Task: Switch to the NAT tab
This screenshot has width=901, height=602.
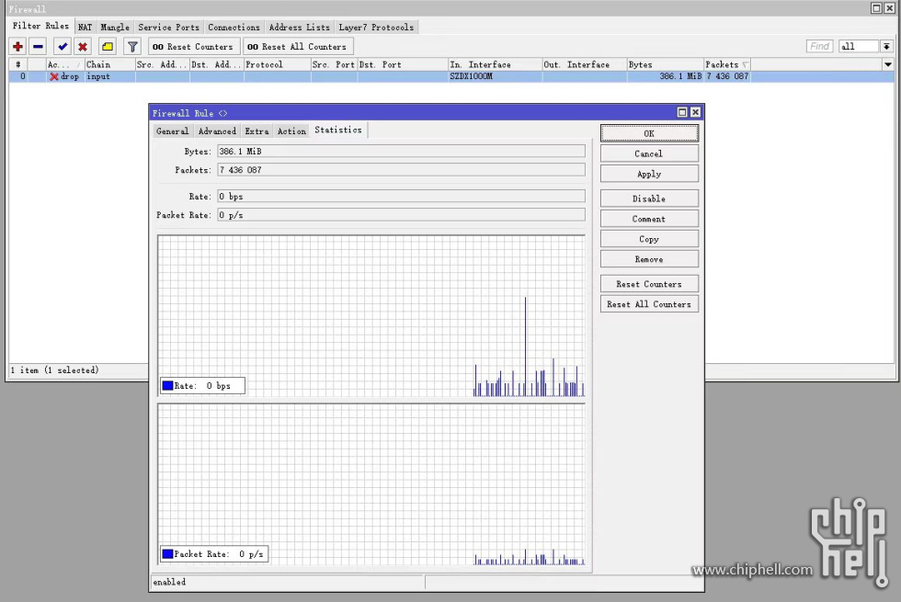Action: pos(85,27)
